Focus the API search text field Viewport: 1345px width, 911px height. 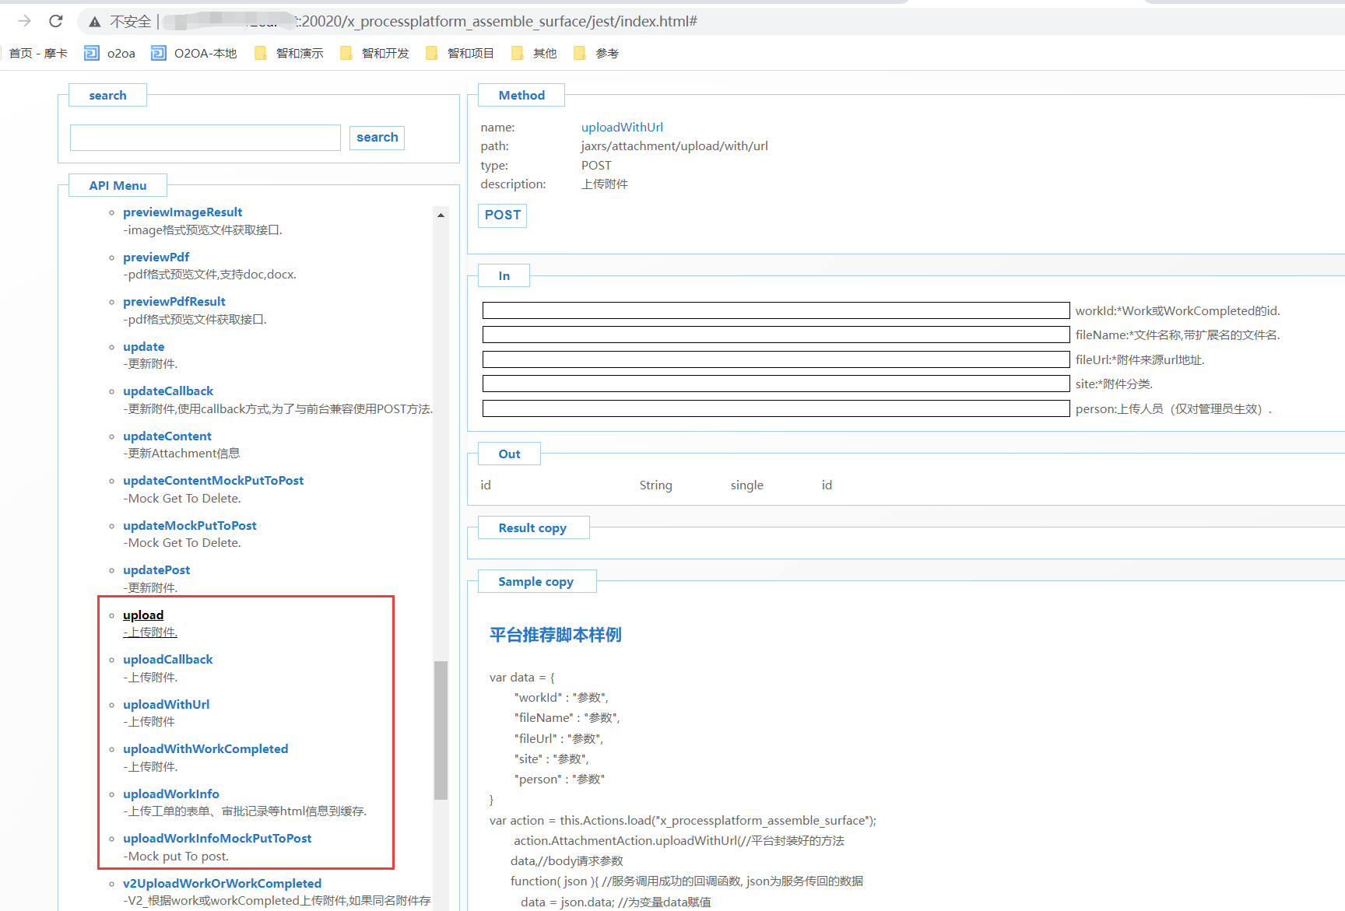pyautogui.click(x=205, y=138)
